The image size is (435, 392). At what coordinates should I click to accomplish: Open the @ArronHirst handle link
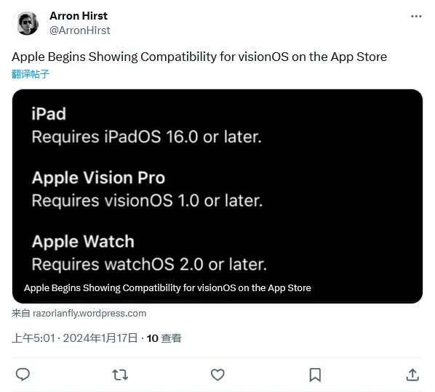(80, 30)
